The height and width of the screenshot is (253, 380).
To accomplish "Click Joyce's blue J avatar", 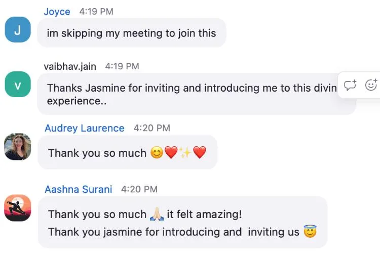I will pos(18,30).
